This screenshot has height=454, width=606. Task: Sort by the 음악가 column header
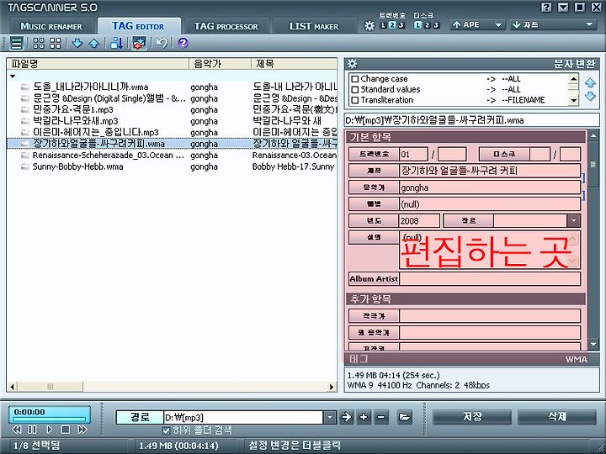(x=220, y=64)
